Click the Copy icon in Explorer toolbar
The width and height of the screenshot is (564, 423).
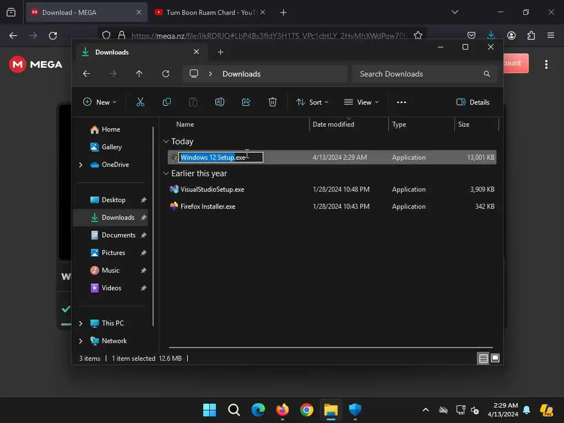(x=166, y=102)
